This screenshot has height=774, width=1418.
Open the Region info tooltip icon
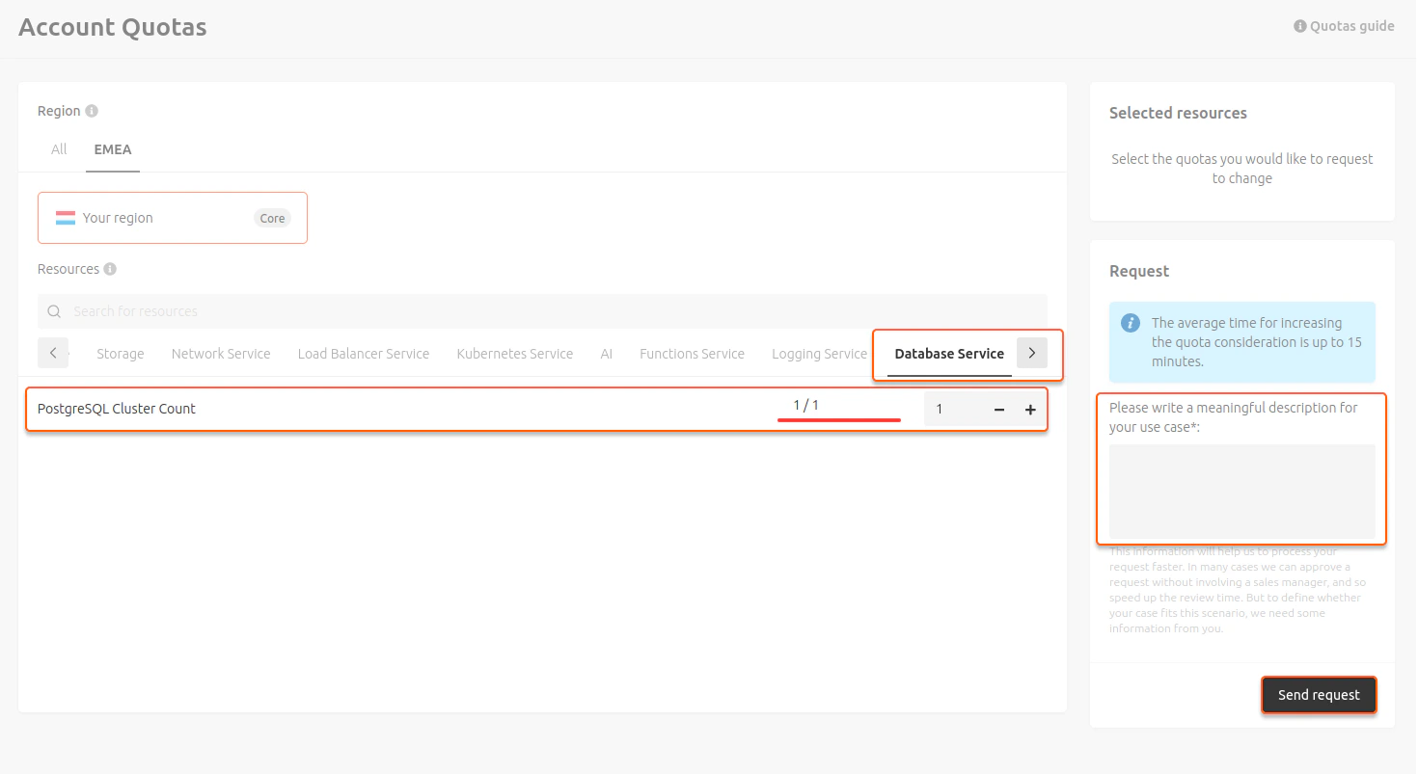[x=94, y=110]
